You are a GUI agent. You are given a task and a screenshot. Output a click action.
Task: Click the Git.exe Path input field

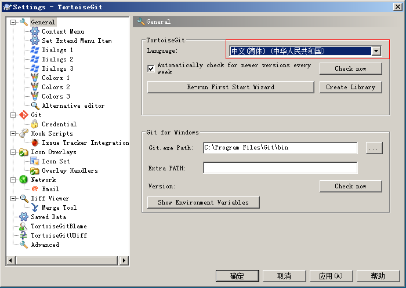pos(280,148)
